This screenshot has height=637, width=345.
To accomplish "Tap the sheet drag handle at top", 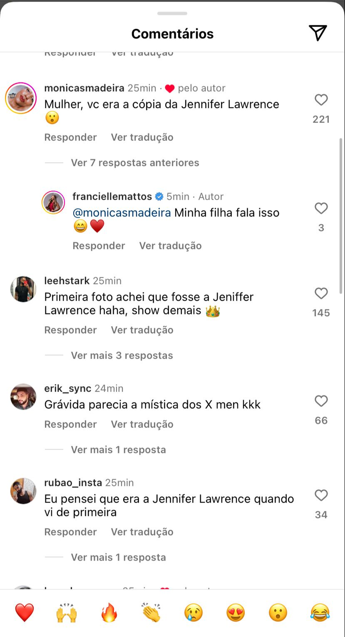I will [172, 13].
